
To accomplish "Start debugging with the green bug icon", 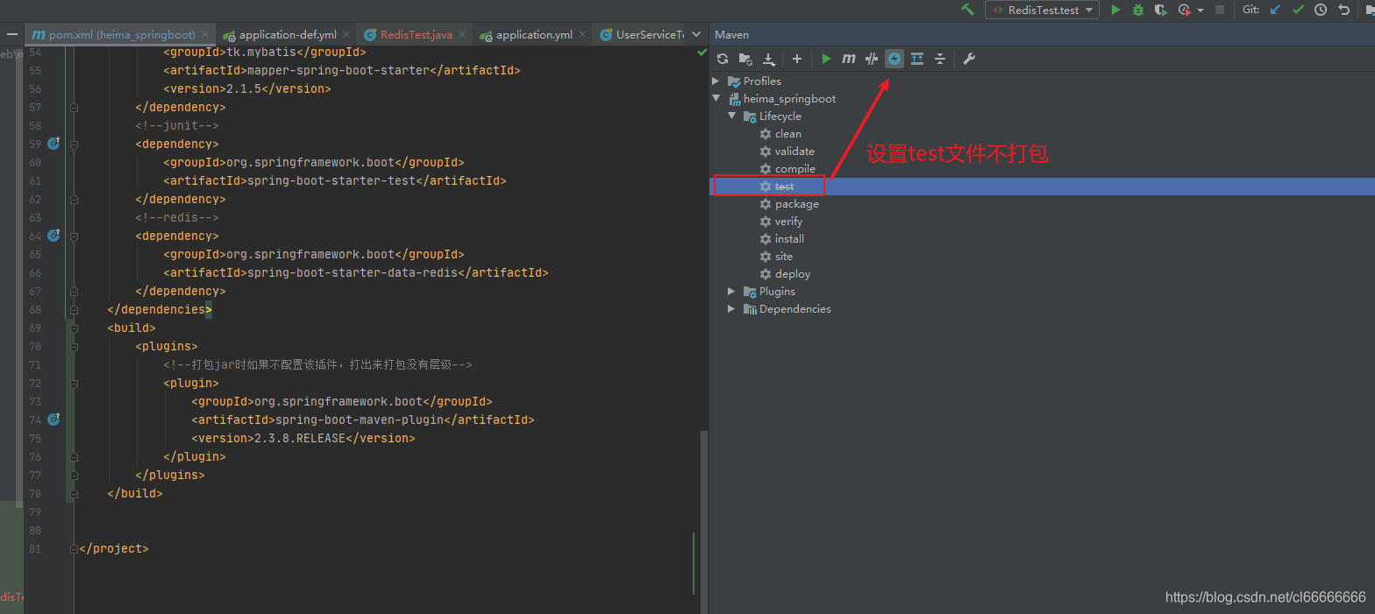I will tap(1138, 10).
